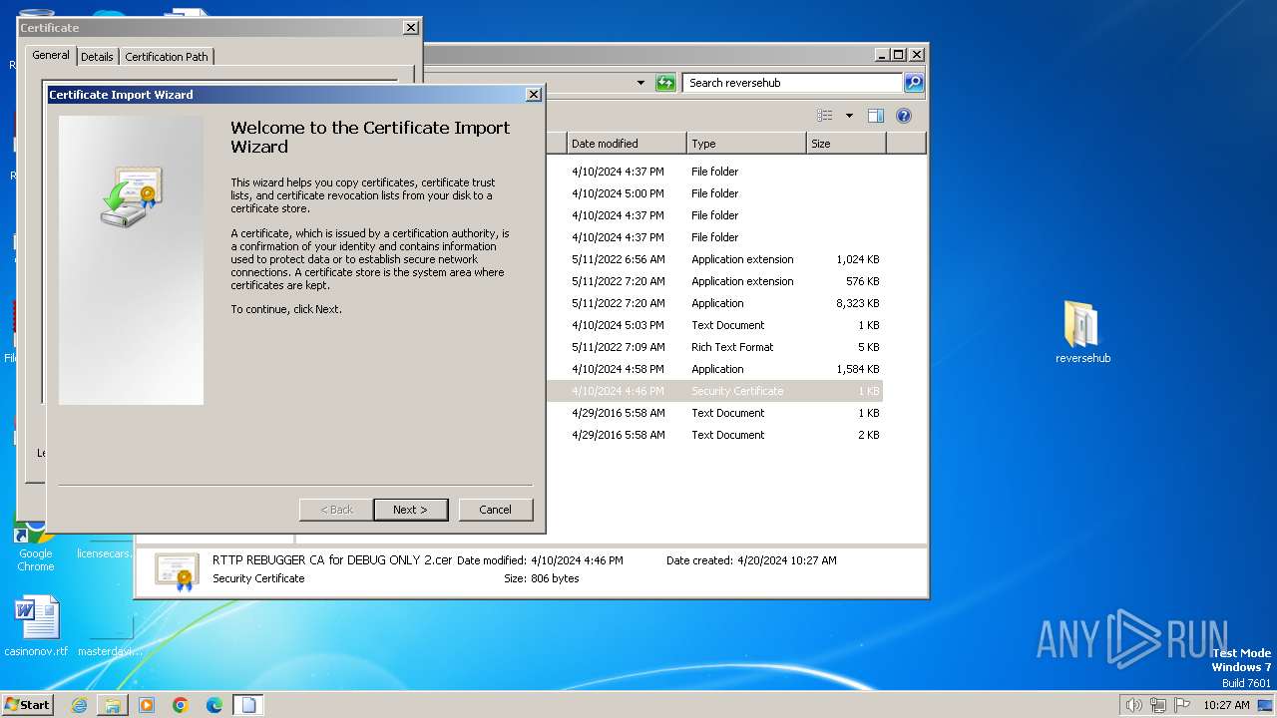Open network status tray icon
The height and width of the screenshot is (718, 1277).
click(x=1158, y=705)
